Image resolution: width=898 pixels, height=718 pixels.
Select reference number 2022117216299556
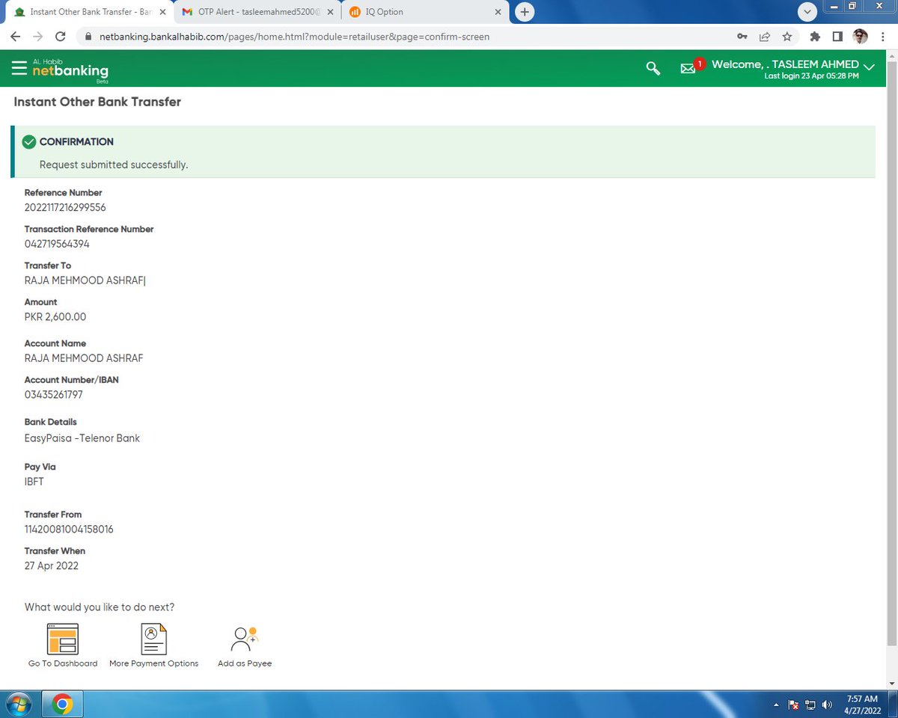tap(65, 207)
